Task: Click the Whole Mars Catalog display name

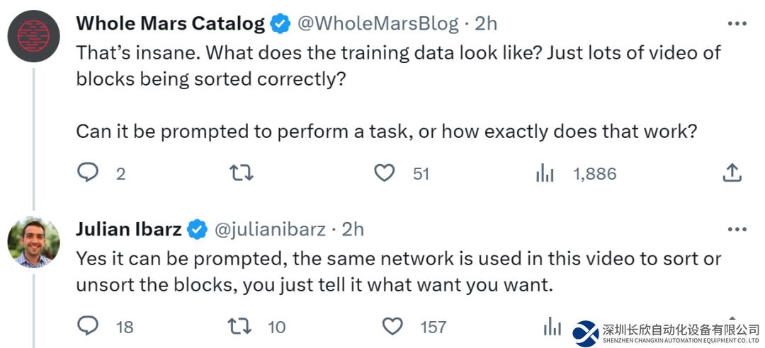Action: click(x=170, y=23)
